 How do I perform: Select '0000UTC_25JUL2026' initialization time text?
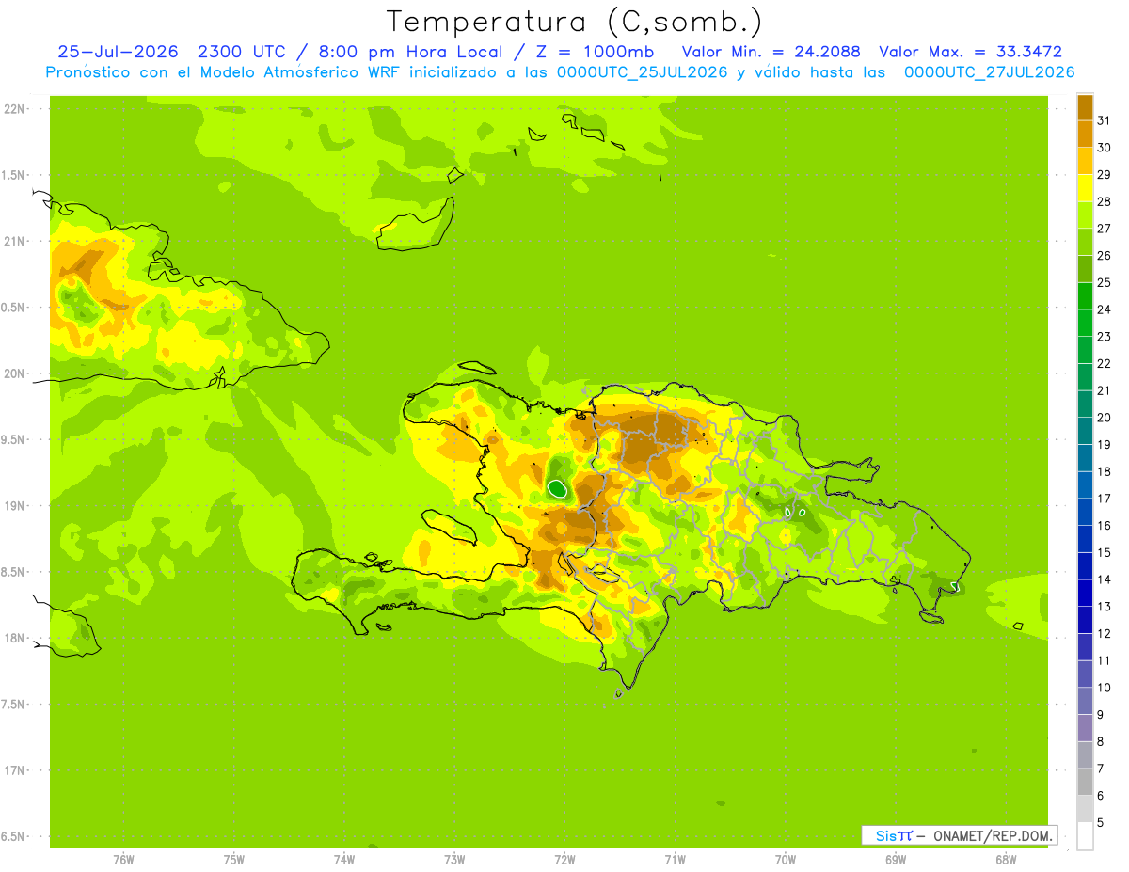(x=643, y=71)
